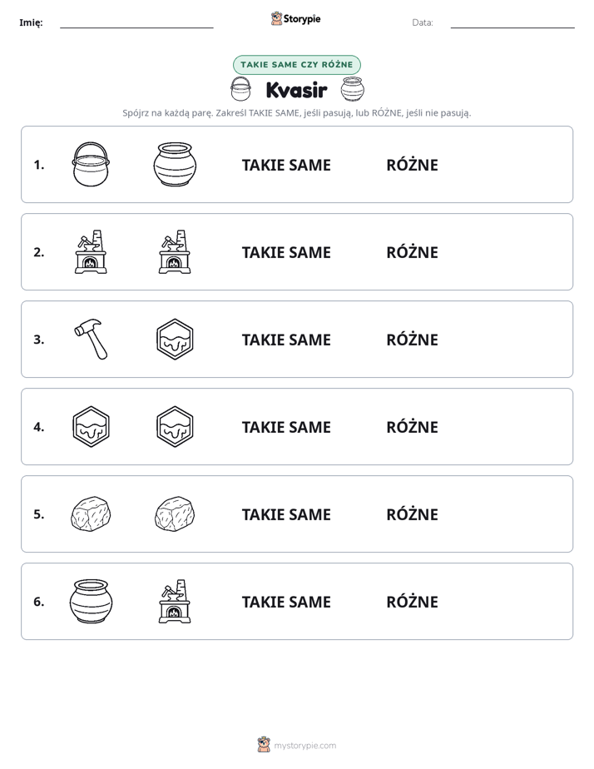Click the hammer icon in row 3
The image size is (594, 769).
pos(91,339)
